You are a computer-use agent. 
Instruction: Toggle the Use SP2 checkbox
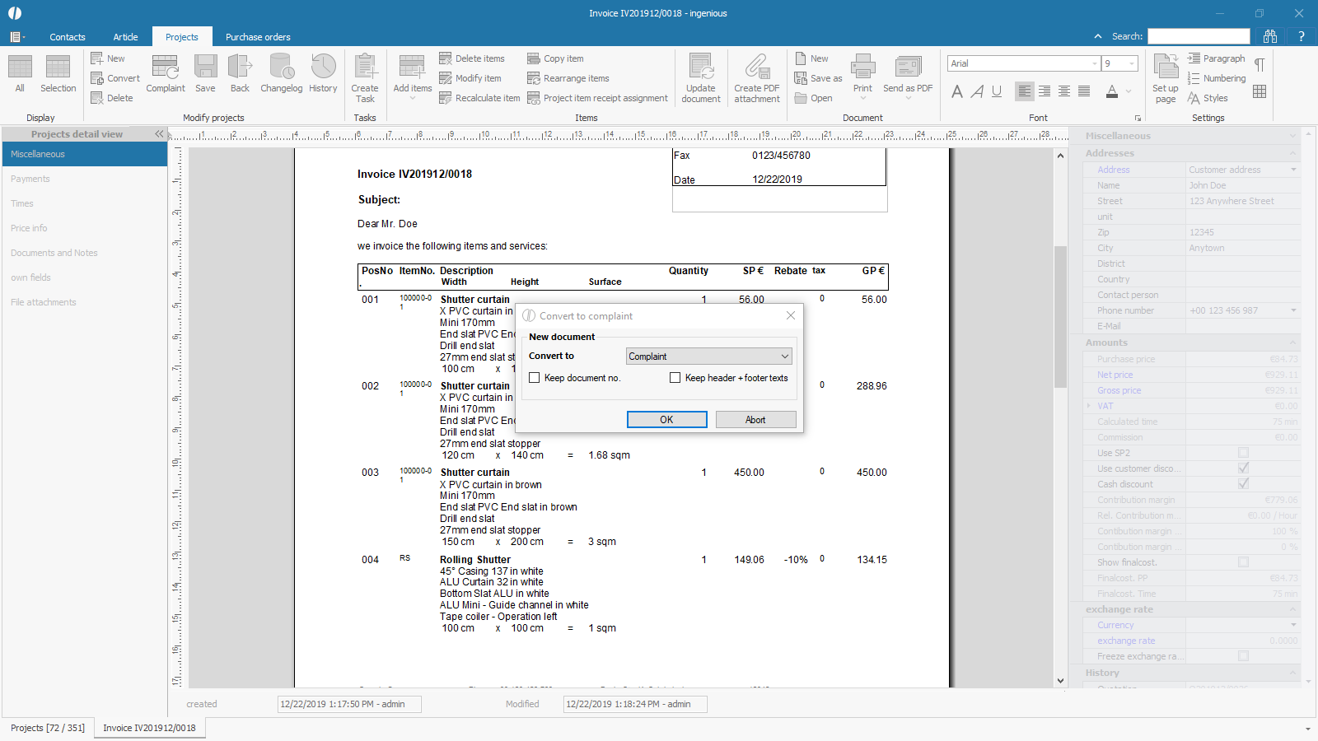1243,453
